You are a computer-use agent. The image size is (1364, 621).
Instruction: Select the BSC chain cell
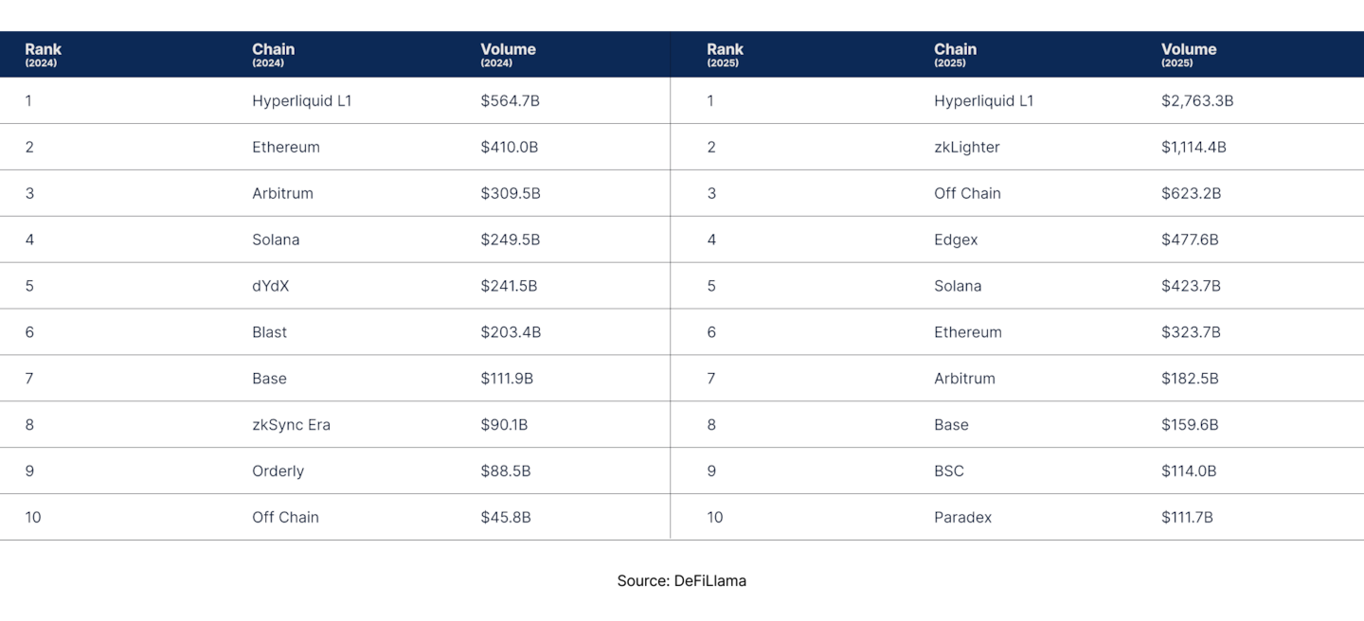(949, 471)
